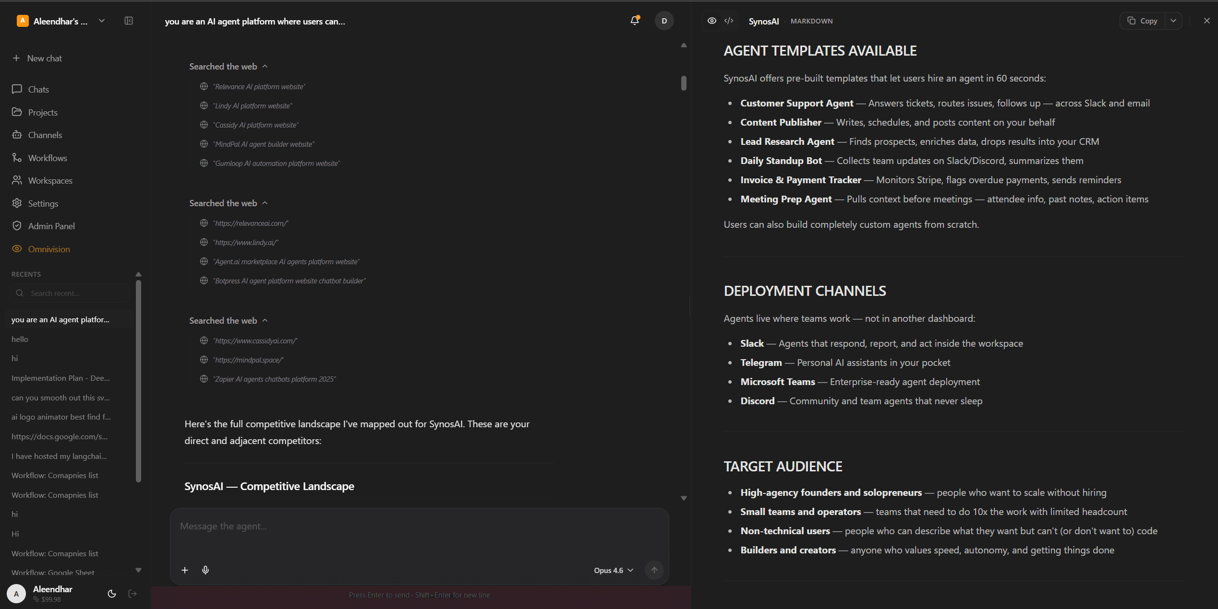Collapse the sidebar using the panel icon
Screen dimensions: 1218x609
[x=129, y=21]
